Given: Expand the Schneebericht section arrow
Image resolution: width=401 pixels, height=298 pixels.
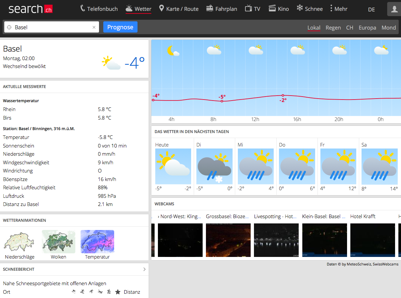Looking at the screenshot, I should 144,269.
